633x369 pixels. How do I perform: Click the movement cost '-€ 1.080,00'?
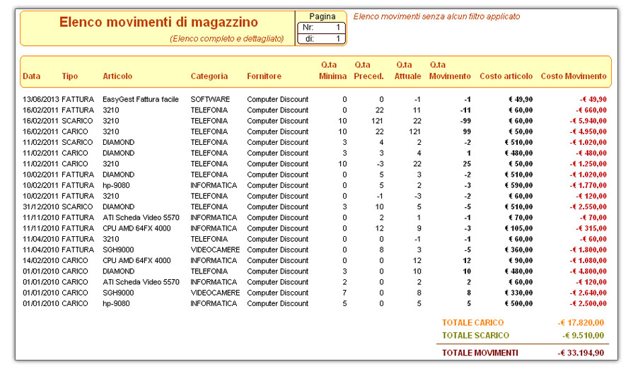tap(588, 261)
